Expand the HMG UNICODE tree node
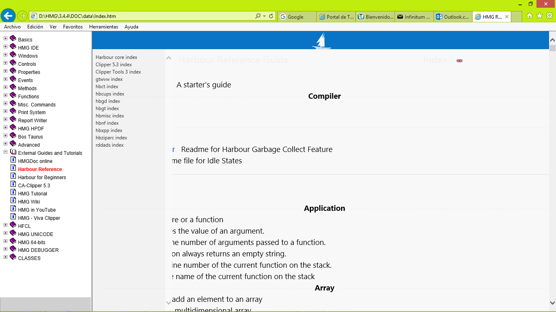 pyautogui.click(x=5, y=233)
